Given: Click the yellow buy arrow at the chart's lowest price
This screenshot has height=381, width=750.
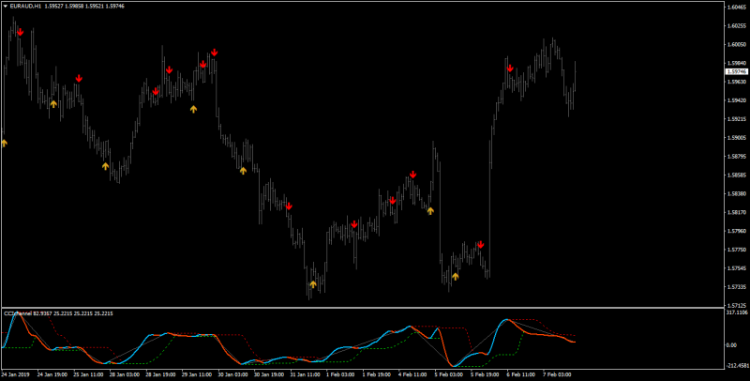Looking at the screenshot, I should 313,284.
